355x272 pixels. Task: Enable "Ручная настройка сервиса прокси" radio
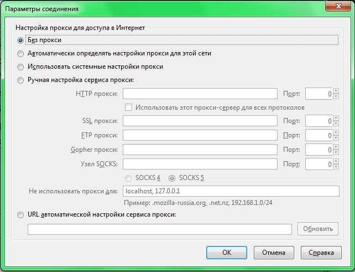click(20, 80)
